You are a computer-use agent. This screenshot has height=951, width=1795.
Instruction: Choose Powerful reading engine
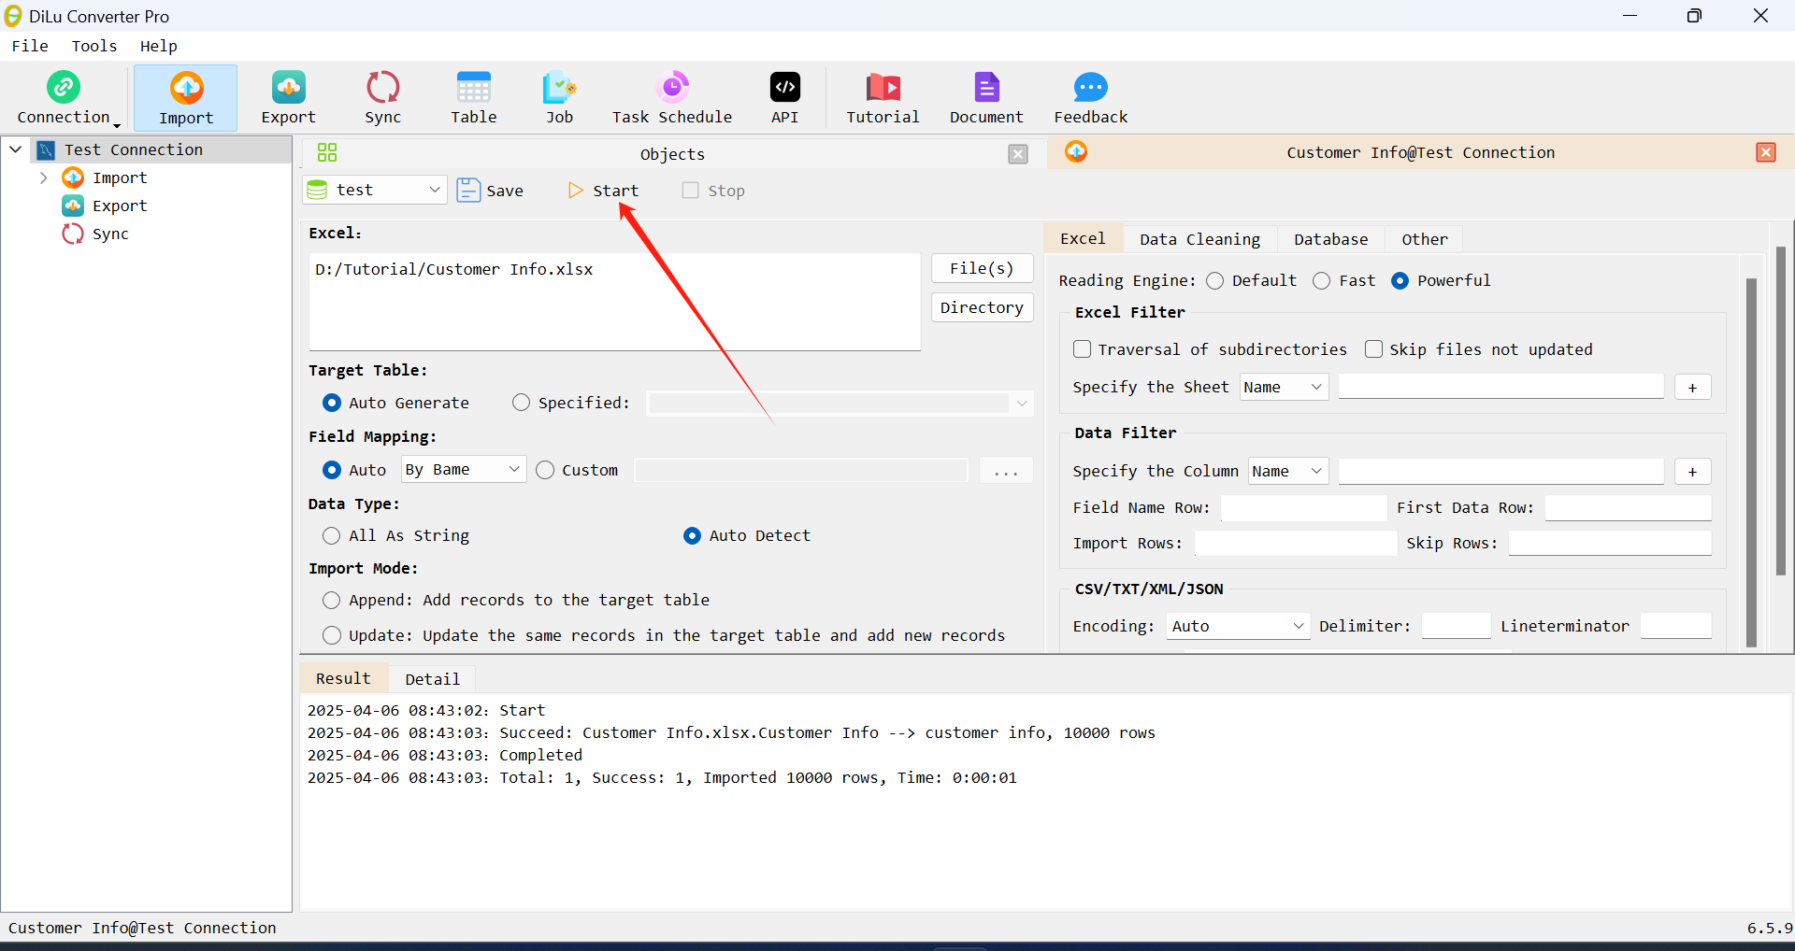pyautogui.click(x=1400, y=280)
